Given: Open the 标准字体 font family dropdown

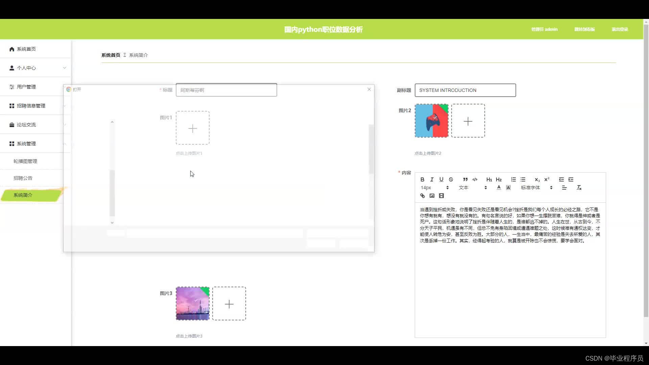Looking at the screenshot, I should coord(536,188).
